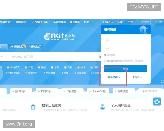Open the 作者服务 shortcut card
Screen dimensions: 164x131
coord(72,91)
